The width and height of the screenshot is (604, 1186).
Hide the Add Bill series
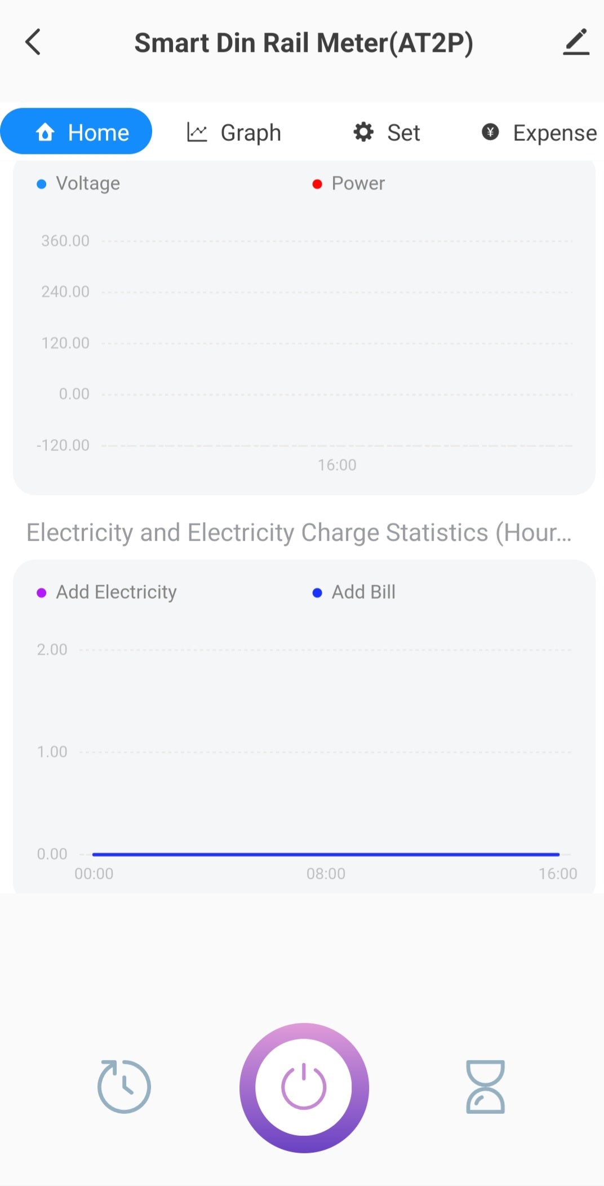point(355,592)
